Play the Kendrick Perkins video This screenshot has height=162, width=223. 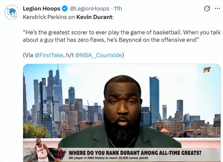[122, 113]
